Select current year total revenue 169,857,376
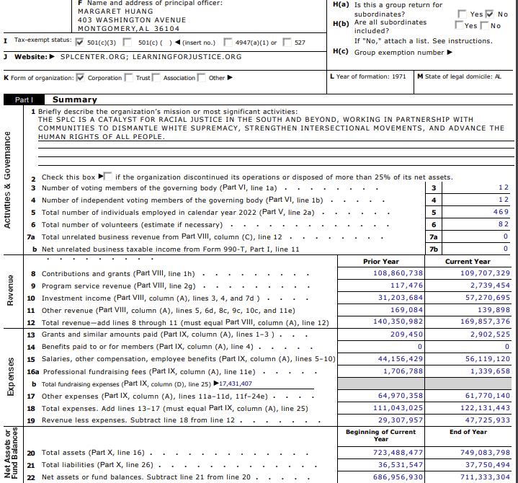 point(486,322)
